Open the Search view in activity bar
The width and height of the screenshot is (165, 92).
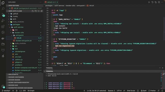click(x=3, y=8)
